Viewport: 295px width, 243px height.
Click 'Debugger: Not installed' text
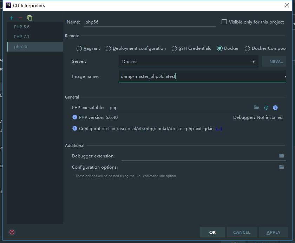click(x=258, y=117)
